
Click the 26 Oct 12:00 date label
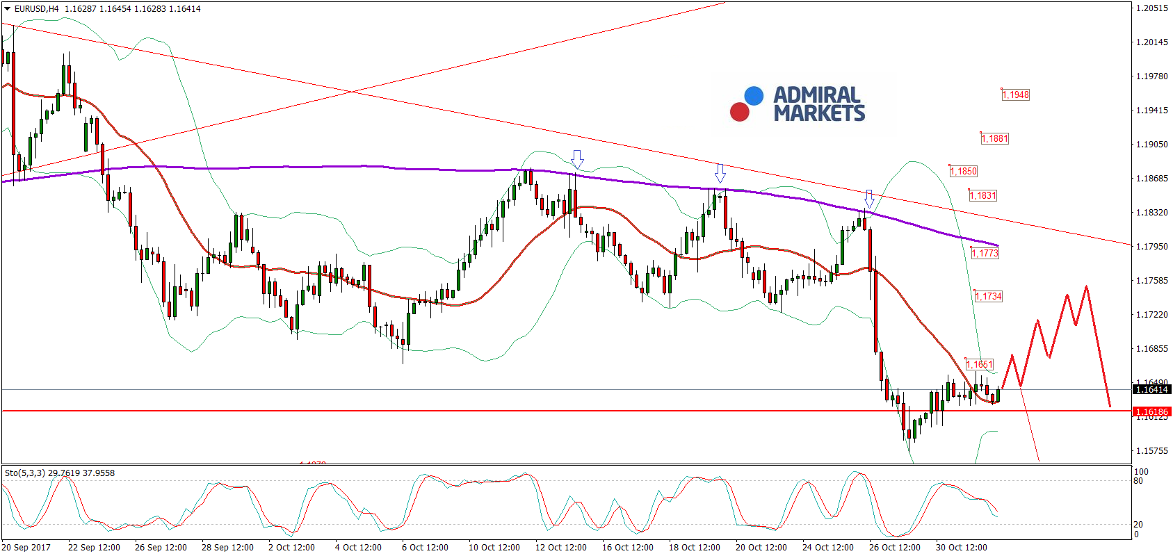point(895,548)
